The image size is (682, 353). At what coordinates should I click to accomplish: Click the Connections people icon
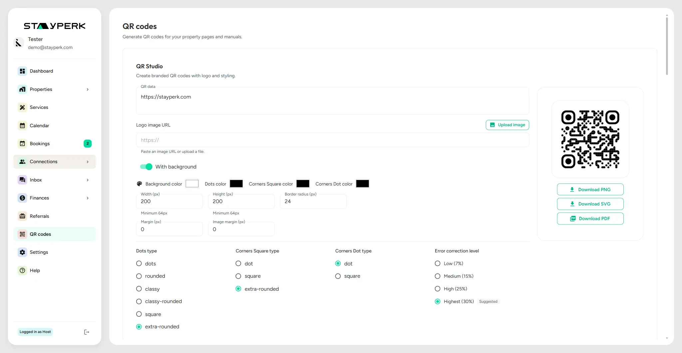(x=22, y=162)
